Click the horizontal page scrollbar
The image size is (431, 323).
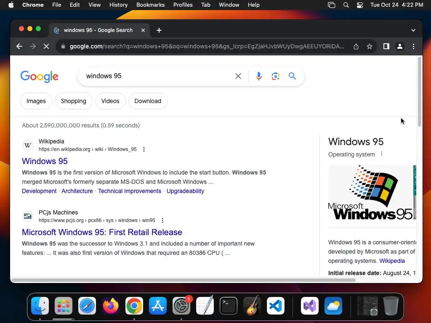[184, 280]
